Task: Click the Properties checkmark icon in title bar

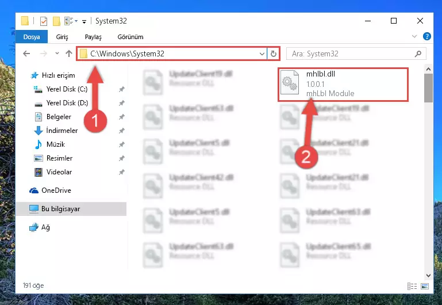Action: click(44, 21)
